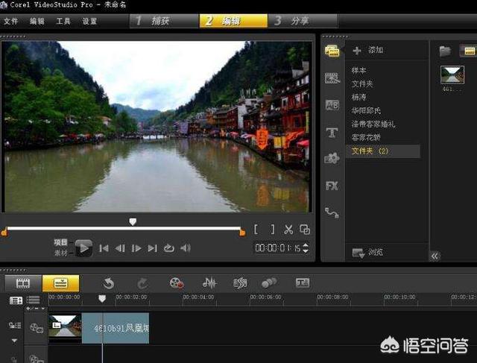Toggle repeat playback
Screen dimensions: 477x363
point(169,248)
